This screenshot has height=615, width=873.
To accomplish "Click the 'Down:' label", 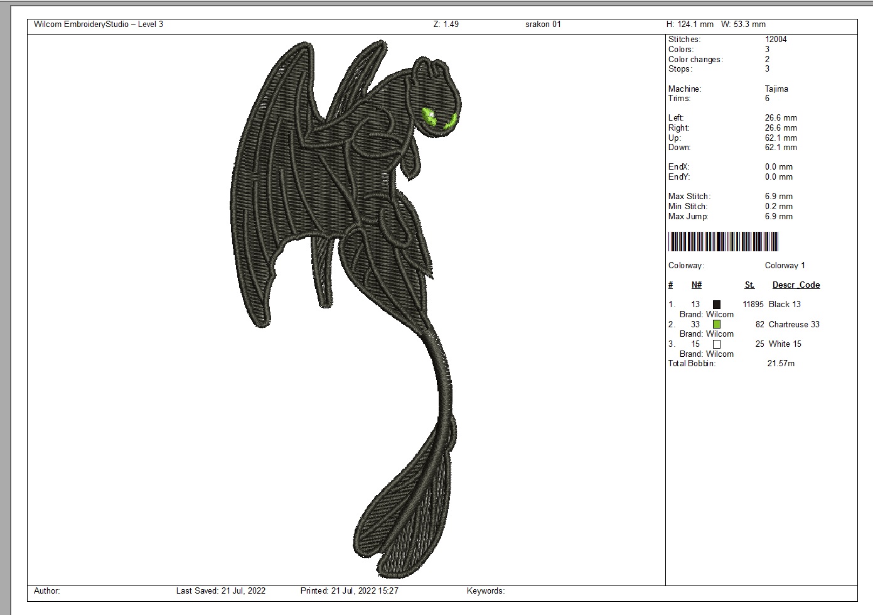I will (x=679, y=147).
